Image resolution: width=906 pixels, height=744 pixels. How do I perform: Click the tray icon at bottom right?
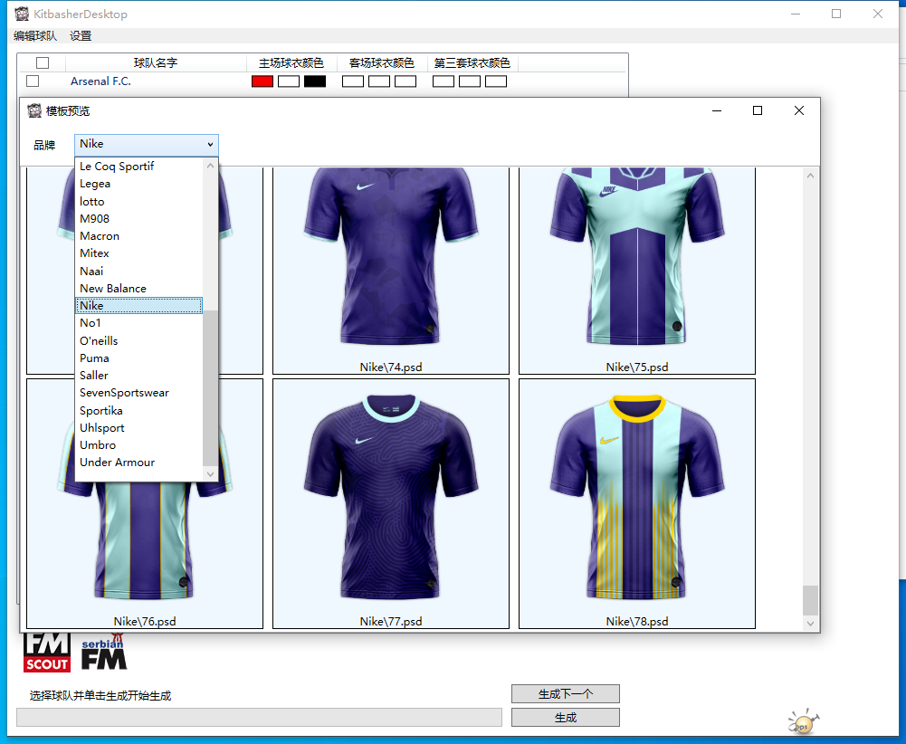click(x=802, y=722)
